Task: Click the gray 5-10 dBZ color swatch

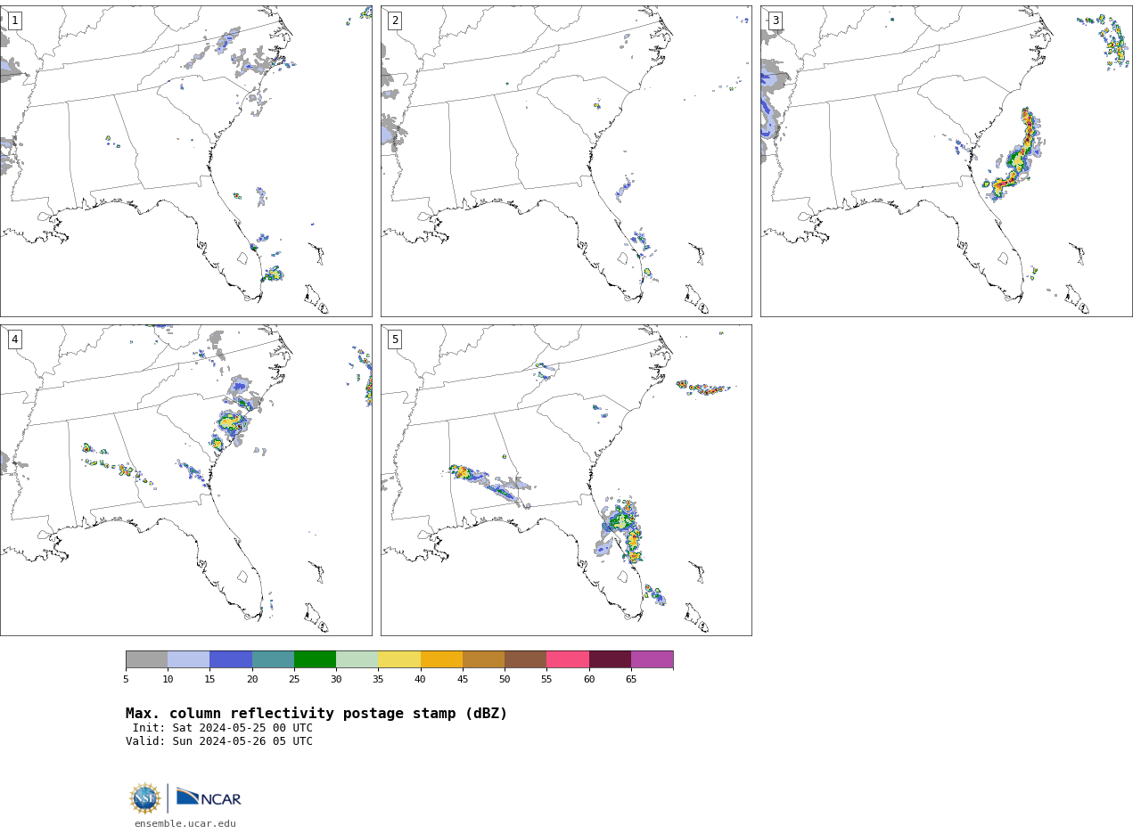Action: tap(146, 659)
